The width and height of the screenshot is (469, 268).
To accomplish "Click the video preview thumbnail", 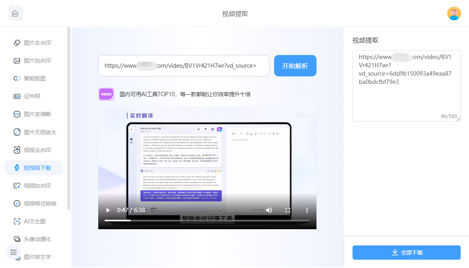I will tap(207, 168).
